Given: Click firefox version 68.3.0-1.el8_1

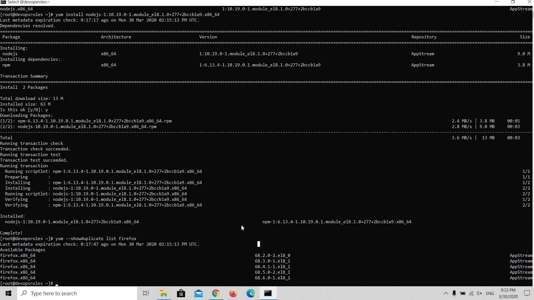Looking at the screenshot, I should point(272,261).
